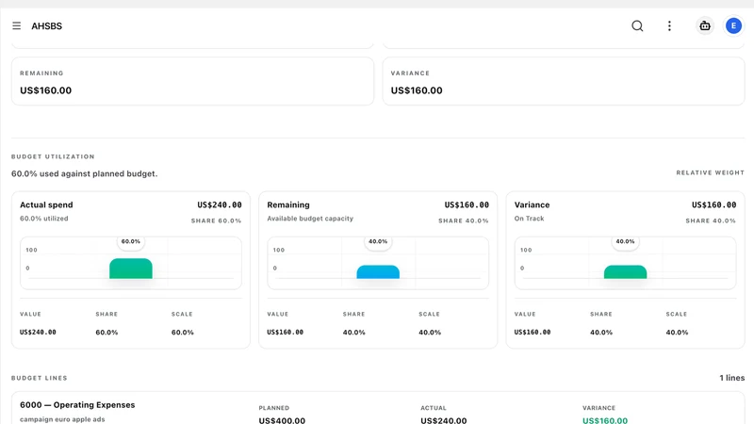Viewport: 754px width, 424px height.
Task: Click the Variance utilization card title
Action: [532, 204]
